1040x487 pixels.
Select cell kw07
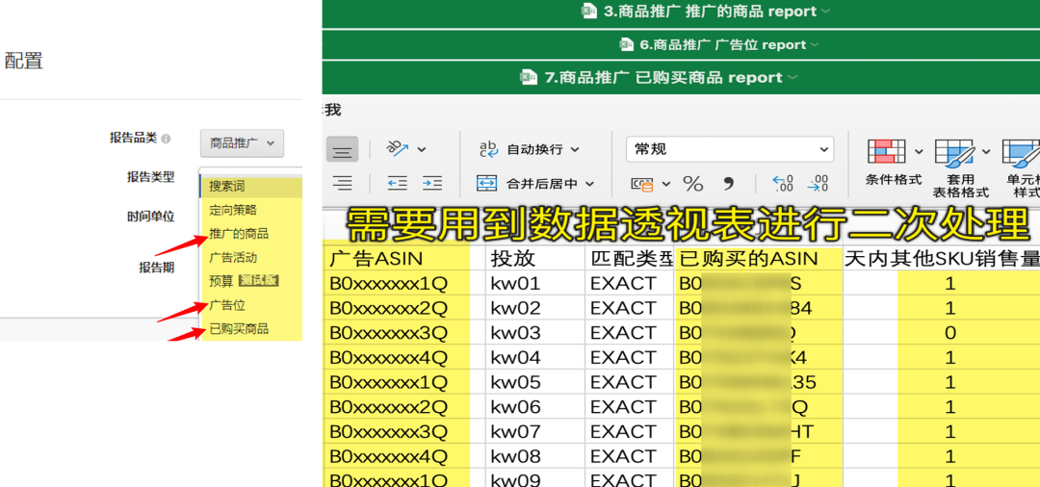534,432
